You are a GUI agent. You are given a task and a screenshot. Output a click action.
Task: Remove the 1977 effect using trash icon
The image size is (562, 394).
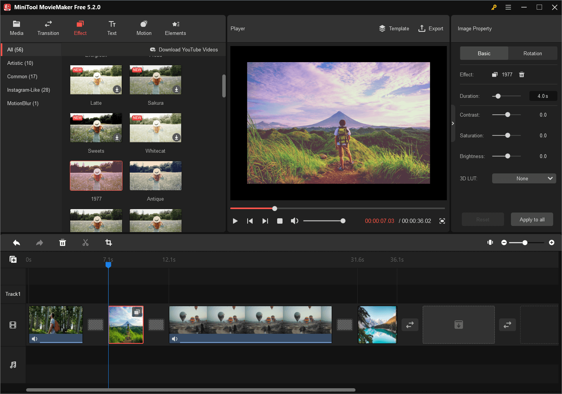(x=522, y=75)
